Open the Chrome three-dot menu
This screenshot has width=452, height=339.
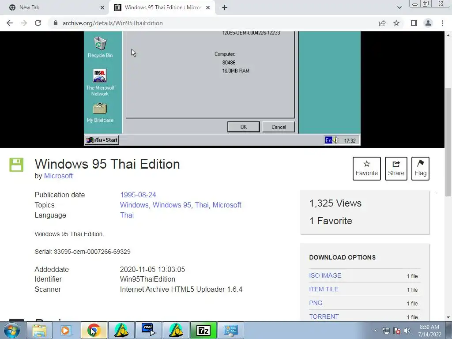pyautogui.click(x=442, y=23)
